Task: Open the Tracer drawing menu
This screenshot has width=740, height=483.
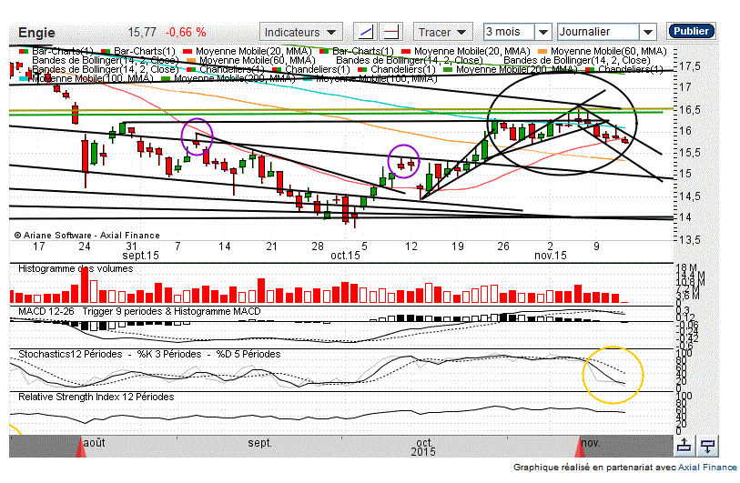Action: (443, 31)
